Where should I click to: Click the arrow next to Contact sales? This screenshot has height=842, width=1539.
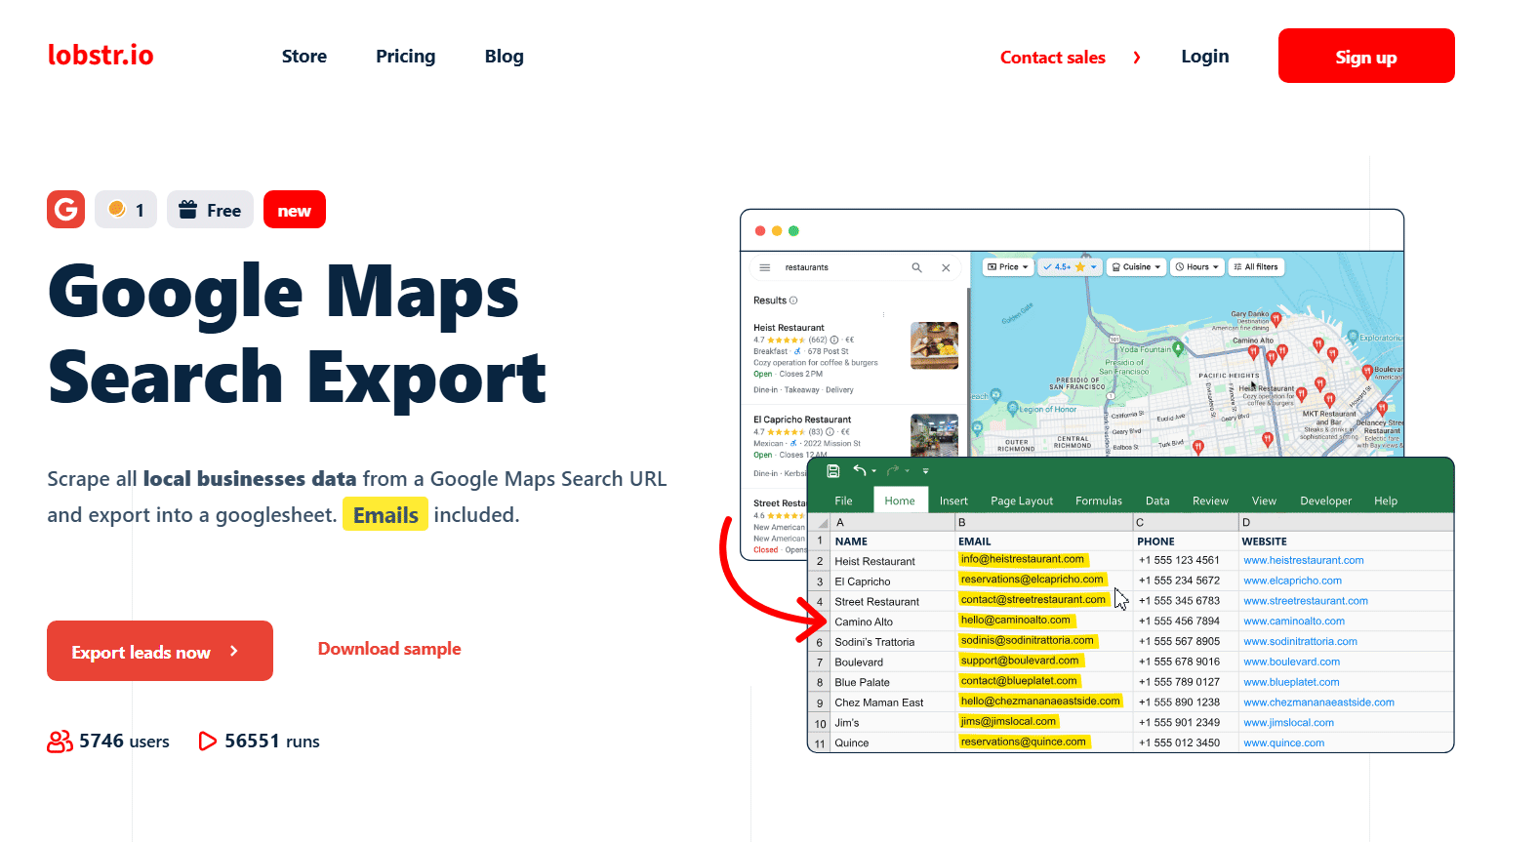(x=1137, y=58)
